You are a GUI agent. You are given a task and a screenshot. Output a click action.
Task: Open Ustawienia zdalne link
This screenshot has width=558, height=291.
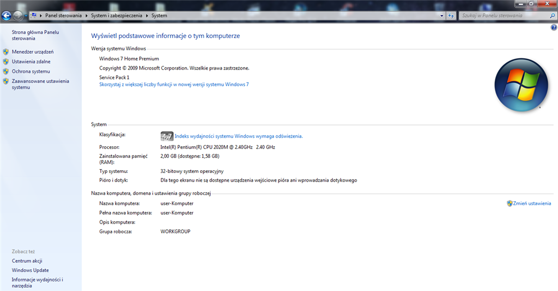31,61
